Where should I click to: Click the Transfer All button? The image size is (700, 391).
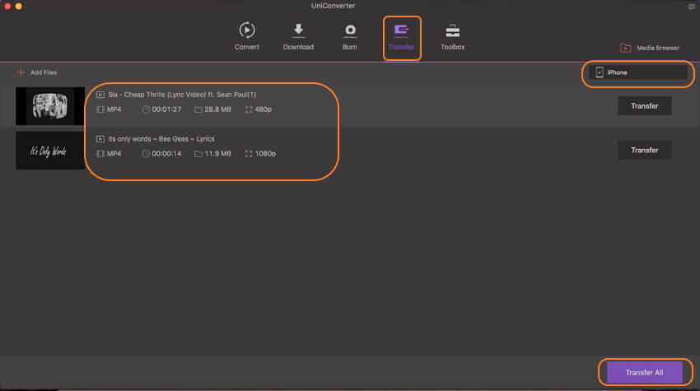(x=645, y=372)
